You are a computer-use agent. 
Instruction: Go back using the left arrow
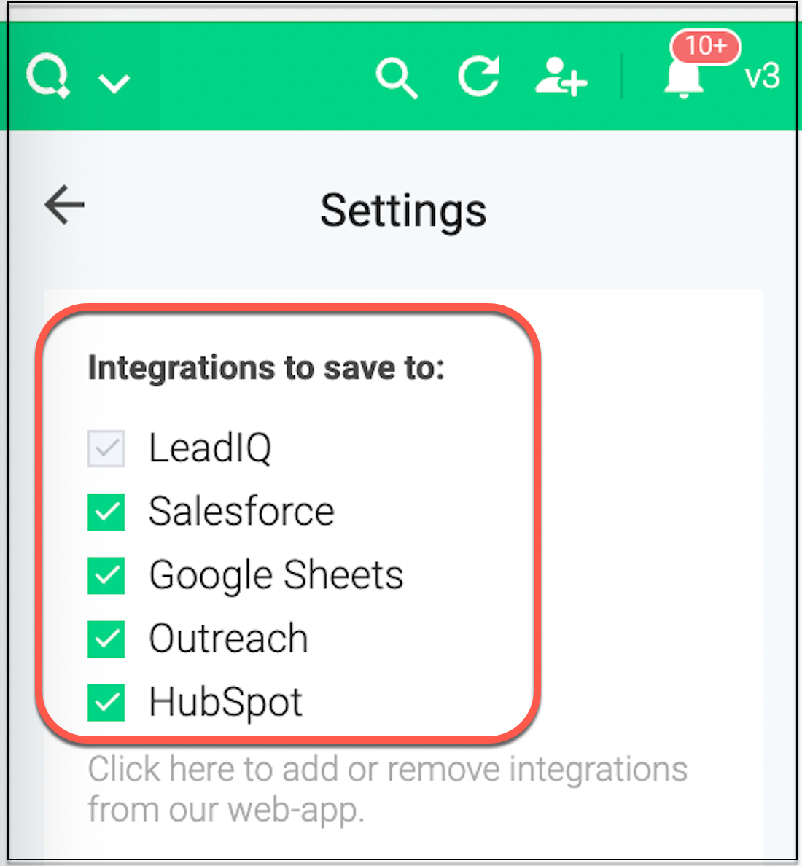coord(64,205)
